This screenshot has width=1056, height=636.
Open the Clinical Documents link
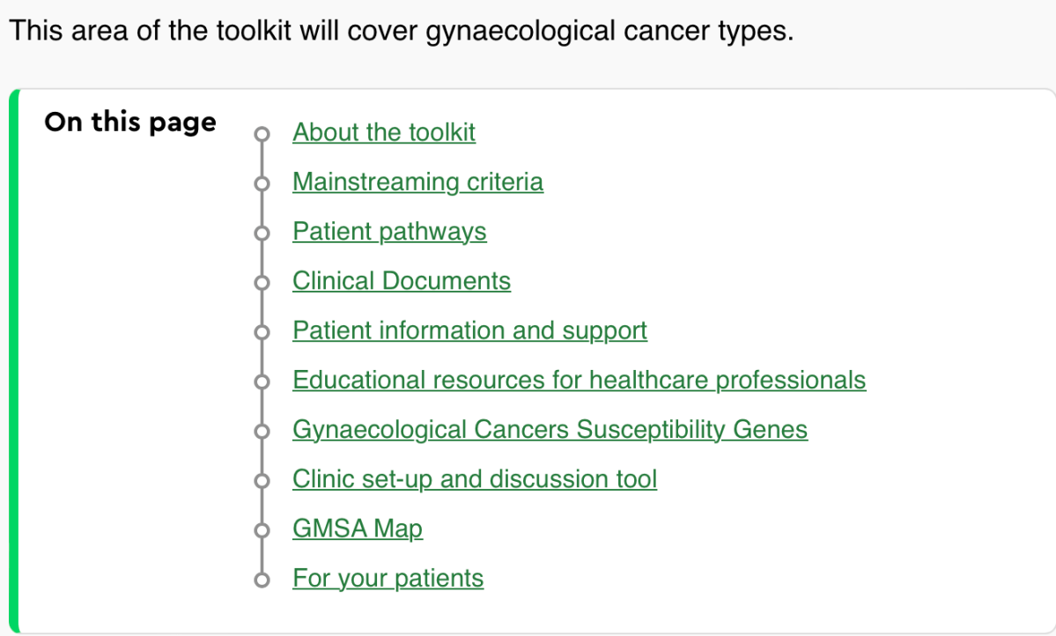coord(401,281)
